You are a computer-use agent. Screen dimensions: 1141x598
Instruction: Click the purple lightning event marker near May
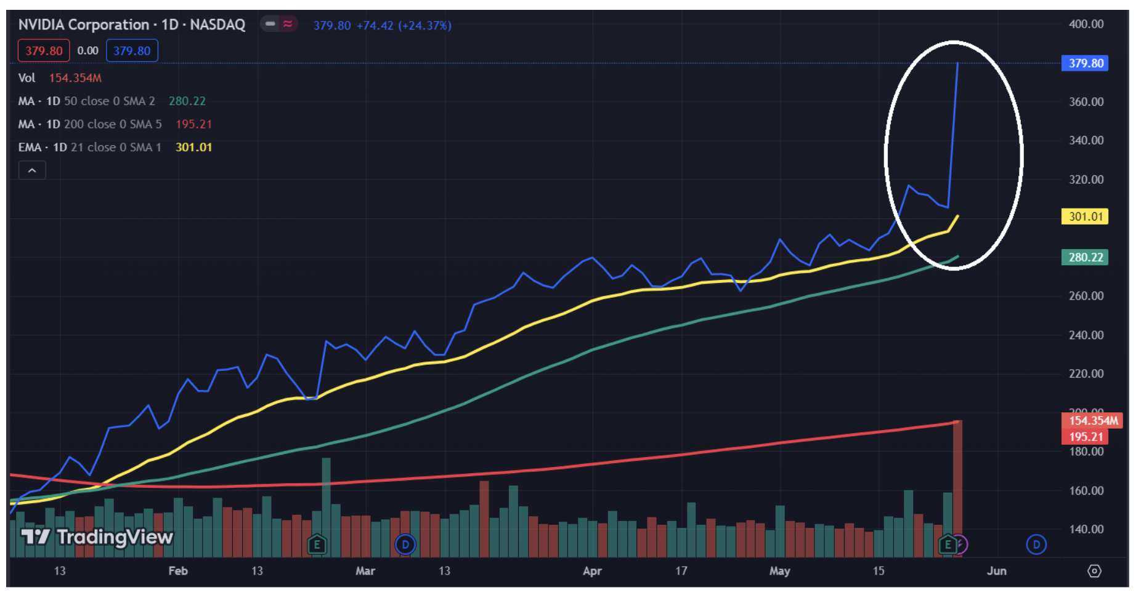(960, 545)
